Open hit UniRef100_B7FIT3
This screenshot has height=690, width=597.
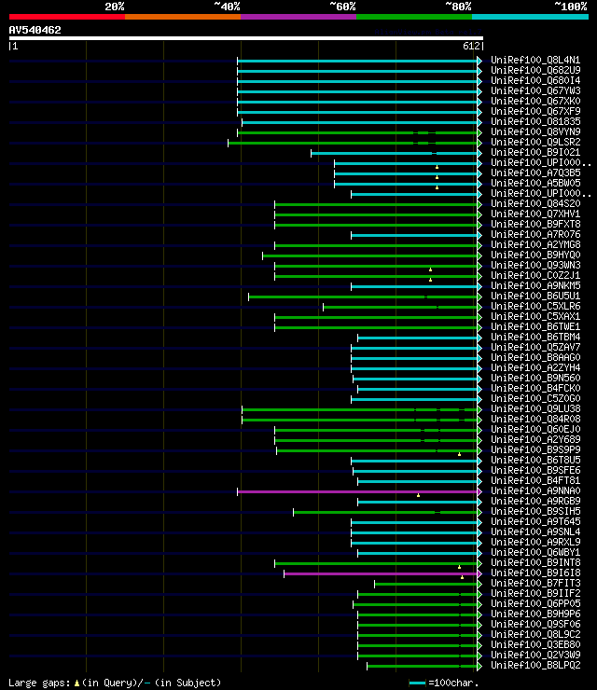535,583
